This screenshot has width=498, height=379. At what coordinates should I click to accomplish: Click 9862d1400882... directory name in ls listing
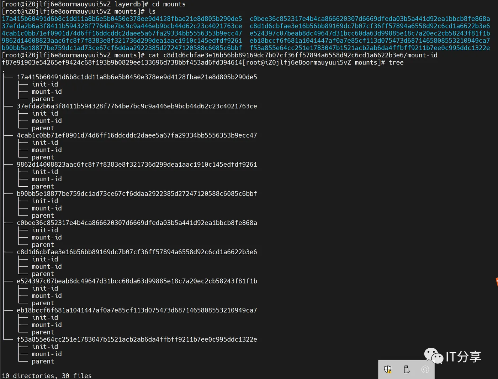[x=122, y=41]
